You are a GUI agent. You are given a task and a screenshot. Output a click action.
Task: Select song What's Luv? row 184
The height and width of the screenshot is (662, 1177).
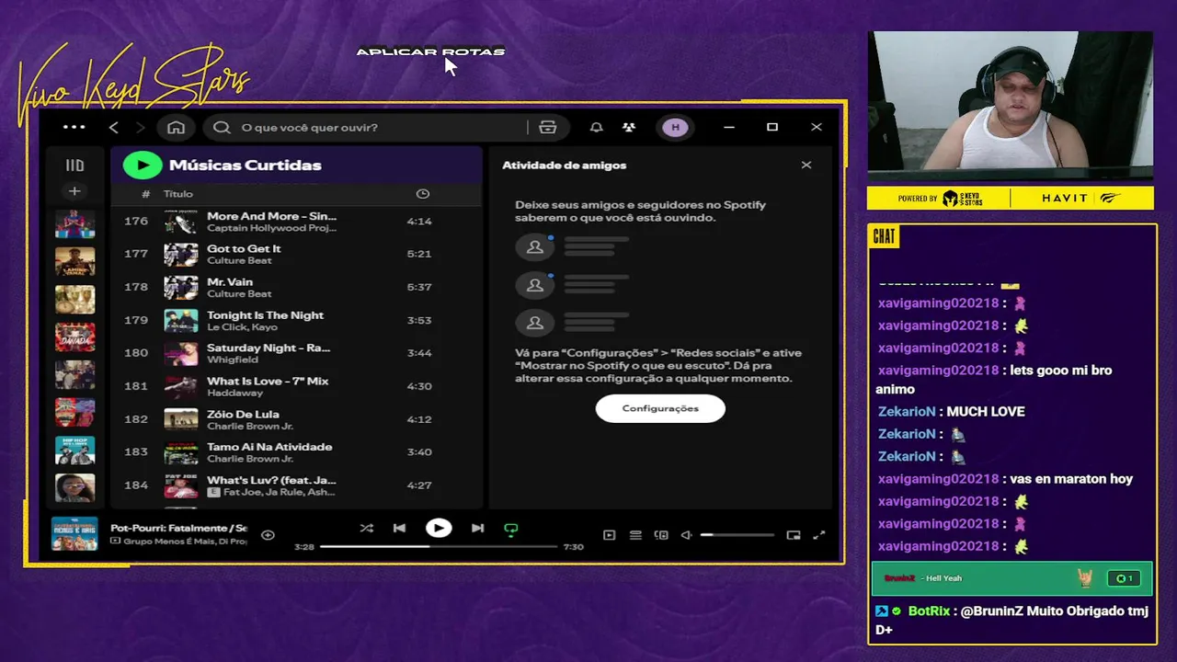(x=296, y=486)
